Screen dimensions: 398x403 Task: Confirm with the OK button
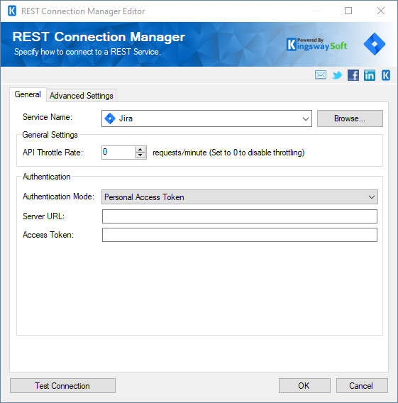(304, 385)
